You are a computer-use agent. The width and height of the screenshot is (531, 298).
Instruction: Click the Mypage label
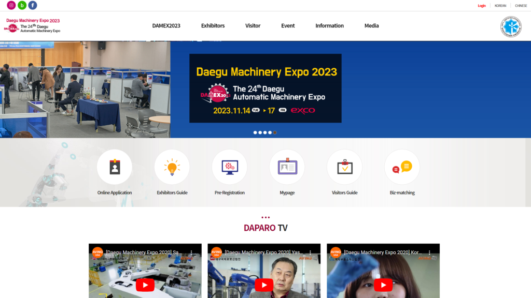tap(287, 192)
